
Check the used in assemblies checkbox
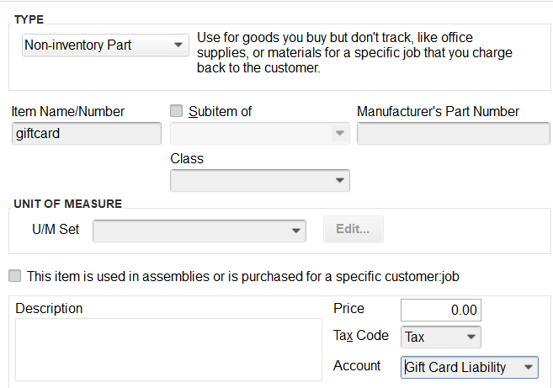[15, 276]
